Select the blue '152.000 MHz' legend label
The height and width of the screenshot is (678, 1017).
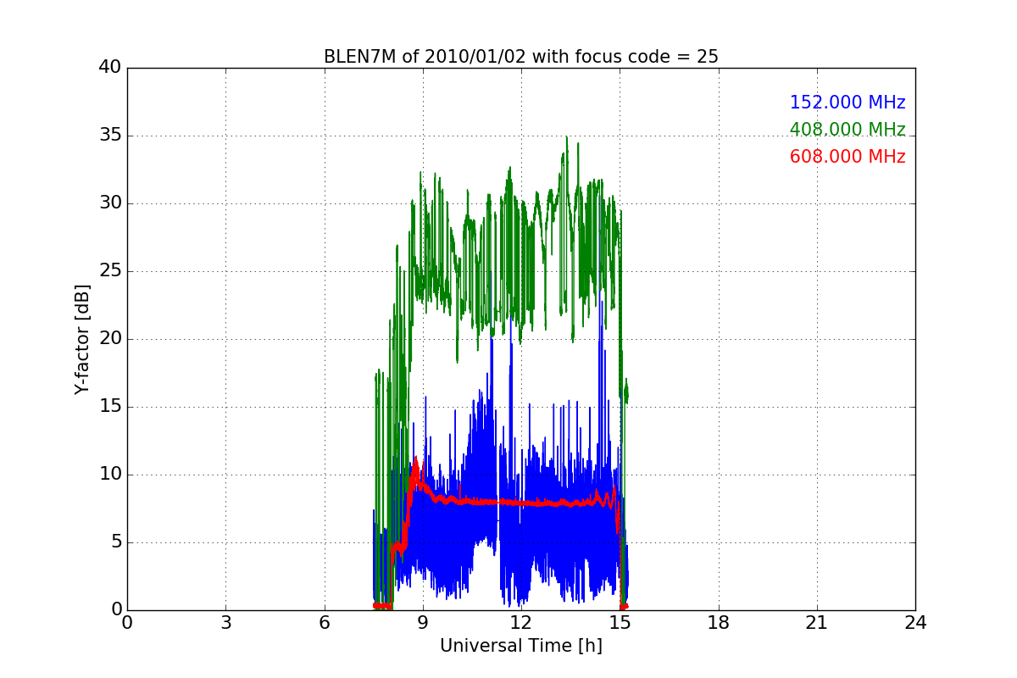pyautogui.click(x=847, y=103)
